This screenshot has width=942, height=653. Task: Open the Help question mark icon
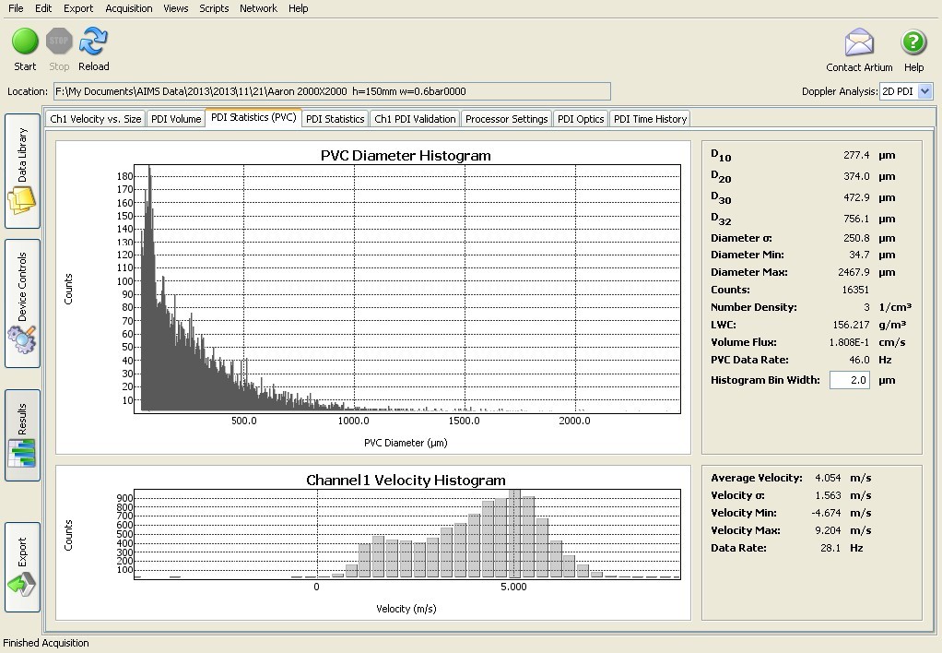(913, 43)
